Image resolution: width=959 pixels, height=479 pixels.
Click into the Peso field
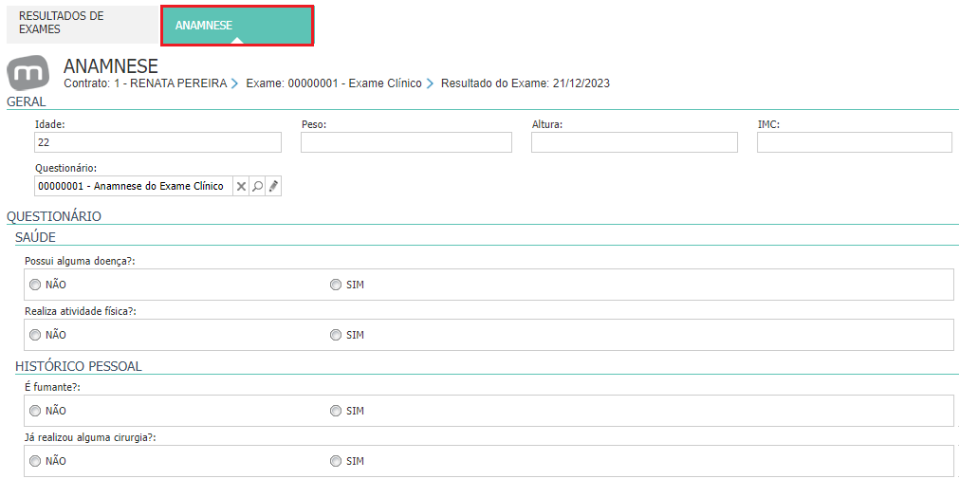click(x=406, y=142)
